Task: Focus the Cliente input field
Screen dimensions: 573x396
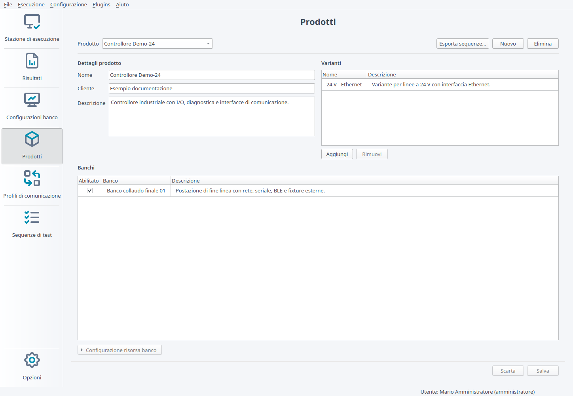Action: (212, 88)
